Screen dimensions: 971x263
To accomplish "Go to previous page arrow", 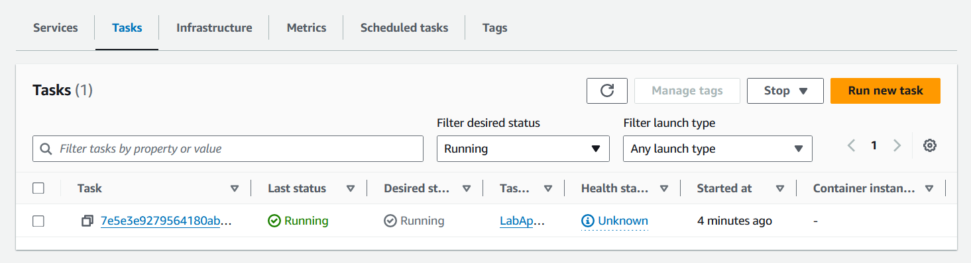I will coord(852,146).
